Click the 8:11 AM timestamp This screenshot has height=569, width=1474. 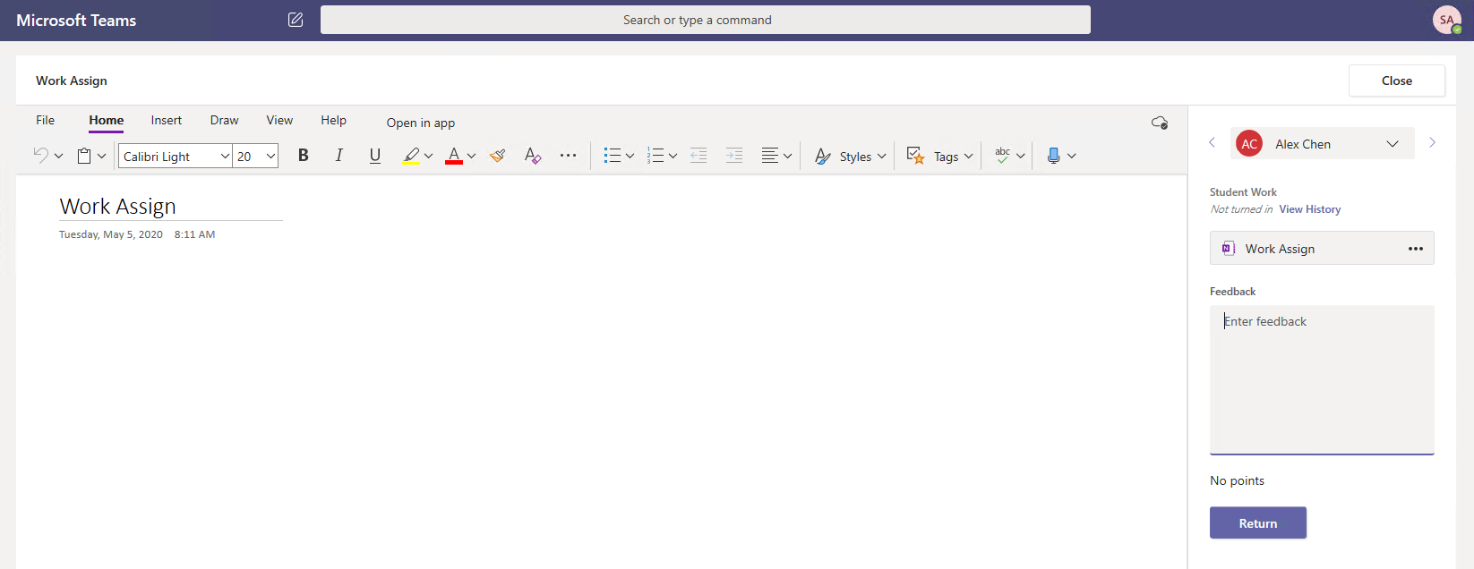tap(194, 234)
